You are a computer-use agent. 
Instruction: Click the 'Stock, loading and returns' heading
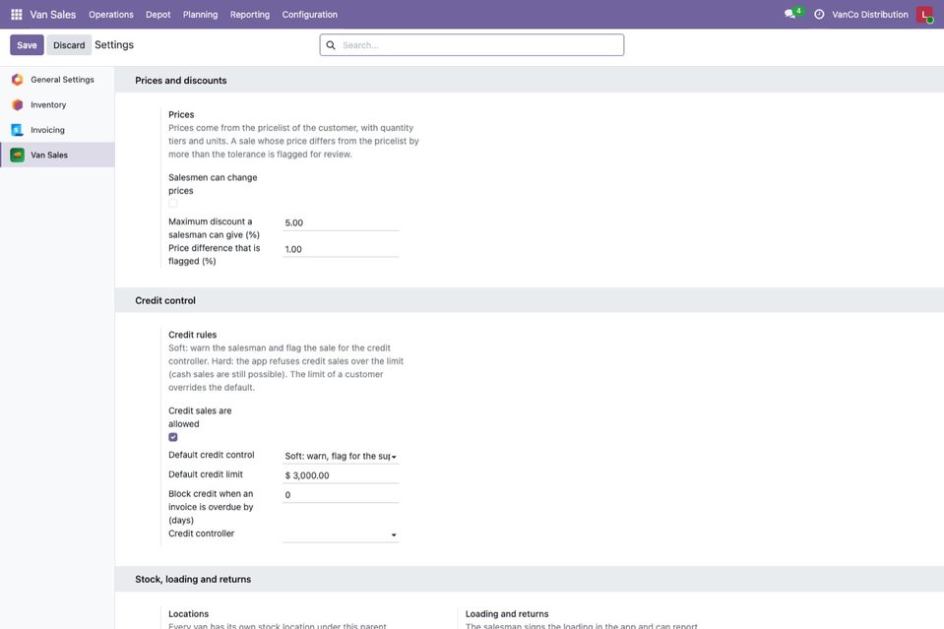click(193, 580)
